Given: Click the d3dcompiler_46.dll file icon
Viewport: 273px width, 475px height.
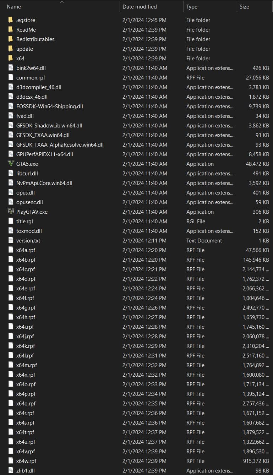Looking at the screenshot, I should [11, 87].
